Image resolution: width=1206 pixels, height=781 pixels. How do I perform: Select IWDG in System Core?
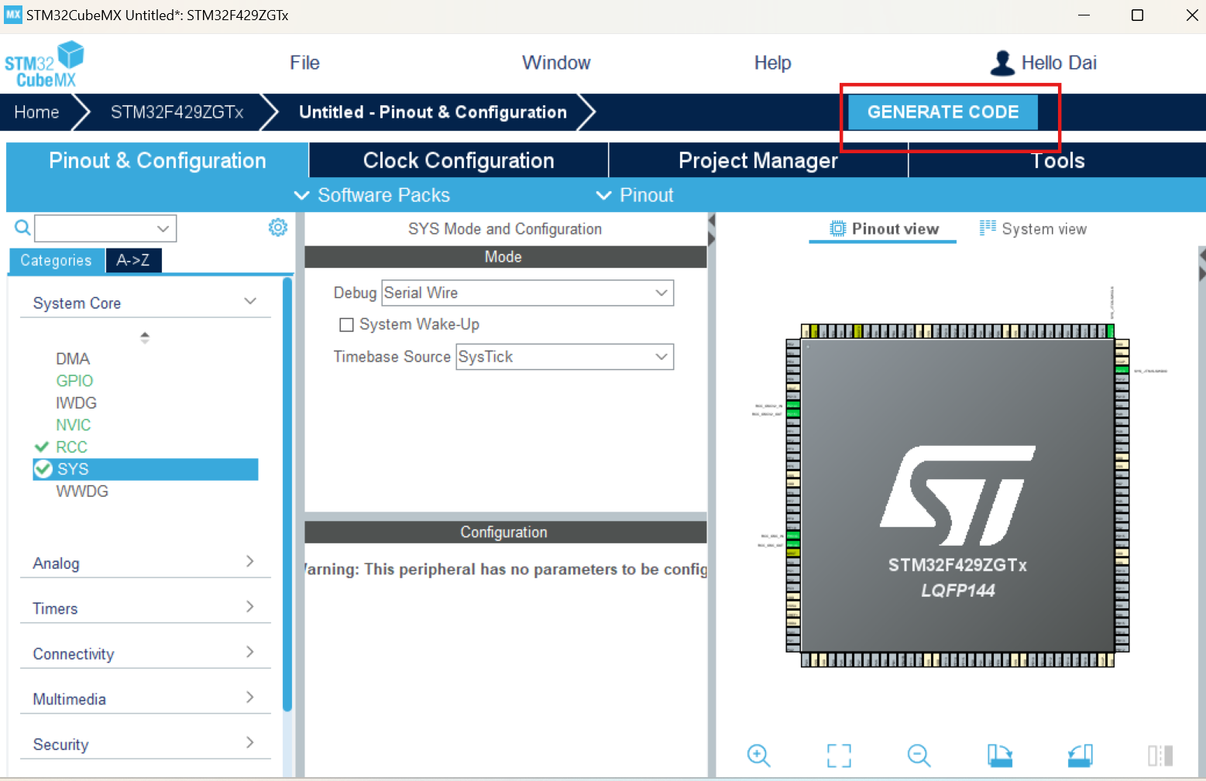point(76,402)
